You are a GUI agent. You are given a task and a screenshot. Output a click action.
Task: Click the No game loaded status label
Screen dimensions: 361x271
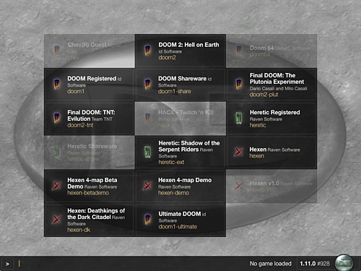pos(270,264)
